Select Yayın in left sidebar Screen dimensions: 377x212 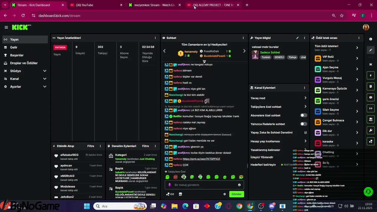click(25, 39)
